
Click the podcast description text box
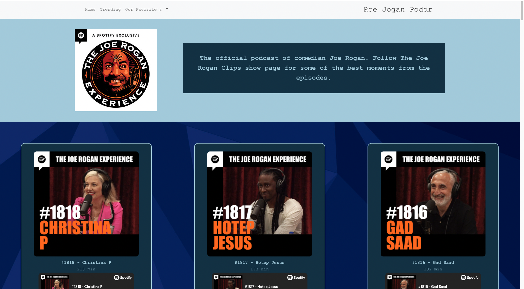(314, 68)
